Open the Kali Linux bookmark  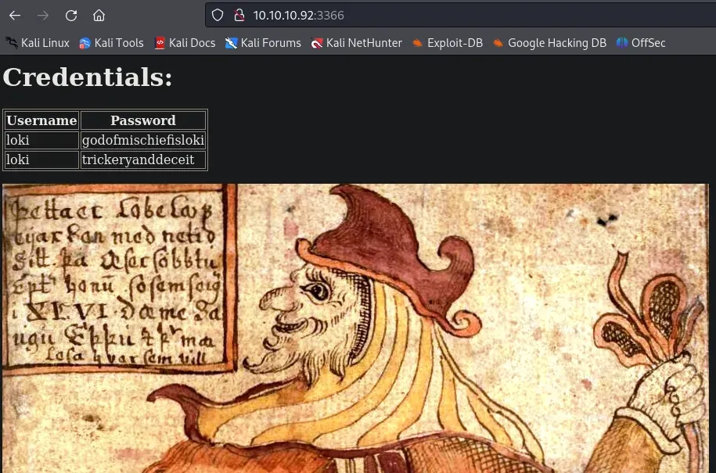tap(38, 43)
